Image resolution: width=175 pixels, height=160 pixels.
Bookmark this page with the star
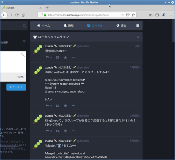click(133, 15)
